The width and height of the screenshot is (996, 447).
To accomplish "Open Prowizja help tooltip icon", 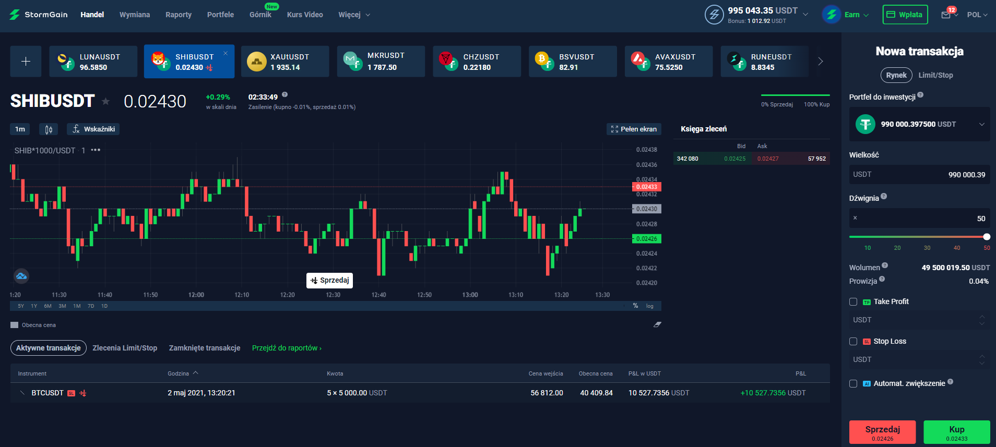I will pyautogui.click(x=882, y=279).
